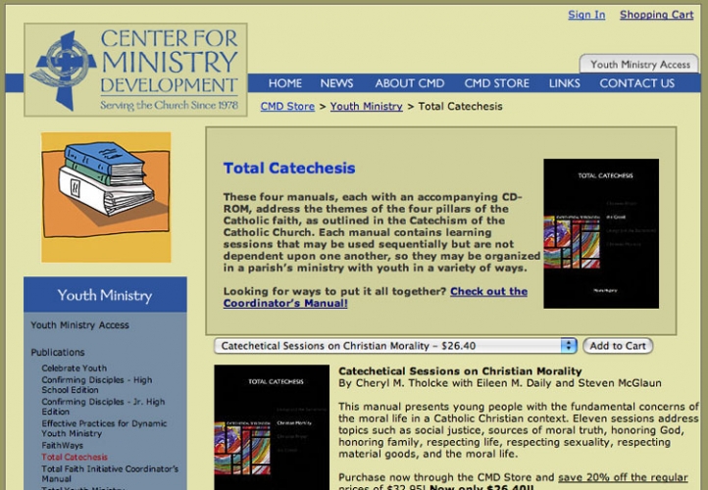
Task: Open Confirming Disciples - High School Edition
Action: (x=97, y=385)
